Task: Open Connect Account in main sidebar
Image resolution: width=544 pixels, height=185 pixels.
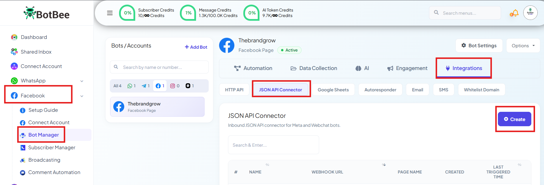Action: pyautogui.click(x=41, y=66)
